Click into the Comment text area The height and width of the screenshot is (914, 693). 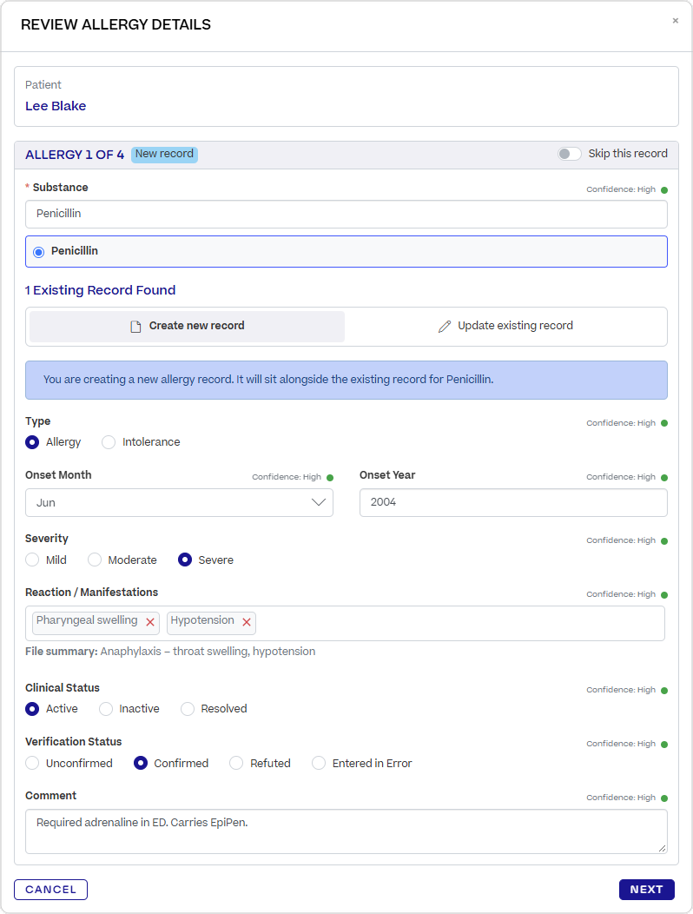(346, 831)
